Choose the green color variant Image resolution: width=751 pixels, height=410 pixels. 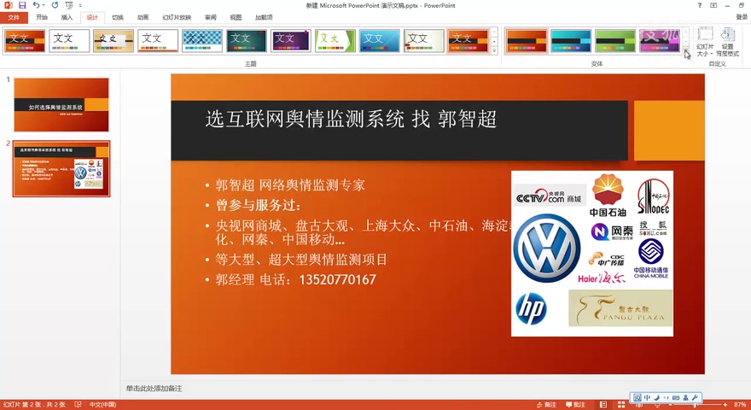coord(615,41)
